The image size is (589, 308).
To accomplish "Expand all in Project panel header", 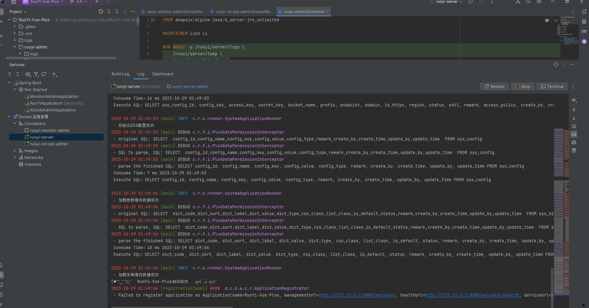I will 109,11.
